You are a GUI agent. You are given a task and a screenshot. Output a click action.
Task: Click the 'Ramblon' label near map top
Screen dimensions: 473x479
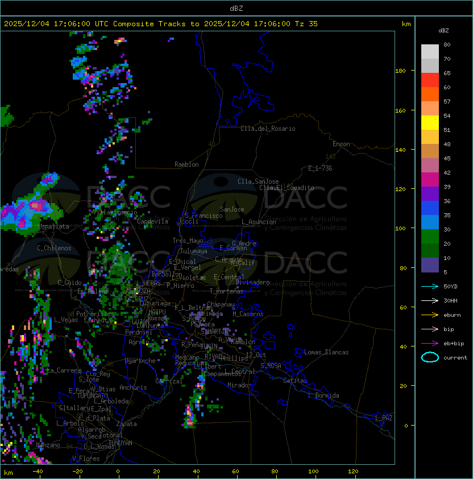(186, 164)
